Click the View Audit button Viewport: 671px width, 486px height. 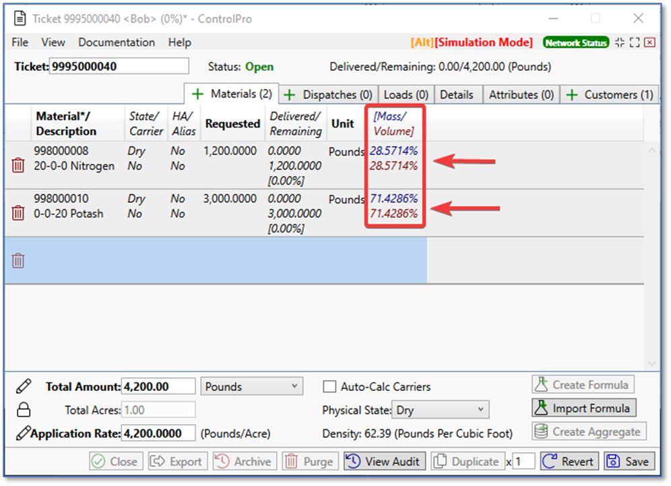pyautogui.click(x=385, y=462)
